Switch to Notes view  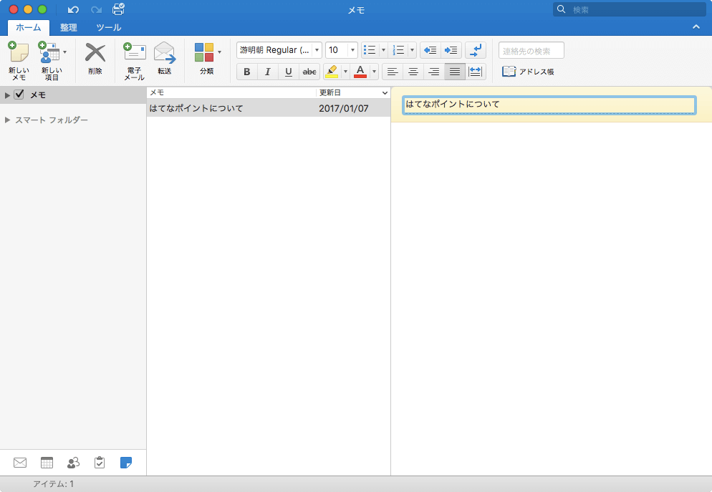[x=126, y=463]
